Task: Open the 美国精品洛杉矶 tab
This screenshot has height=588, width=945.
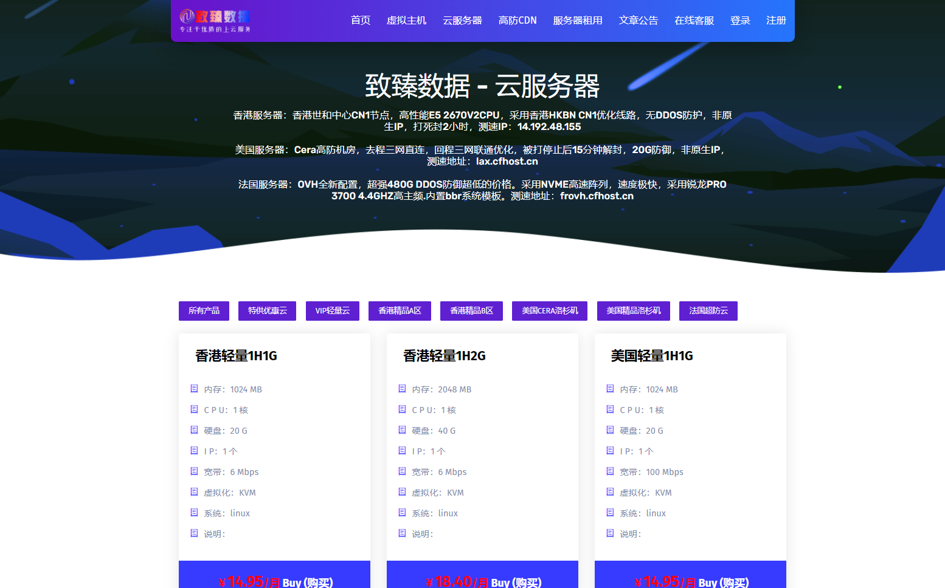Action: point(634,311)
